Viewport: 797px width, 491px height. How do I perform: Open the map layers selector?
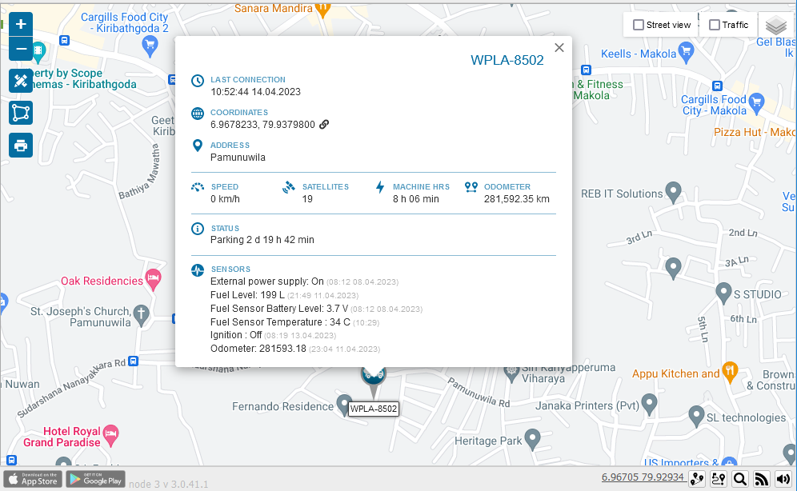pos(775,26)
